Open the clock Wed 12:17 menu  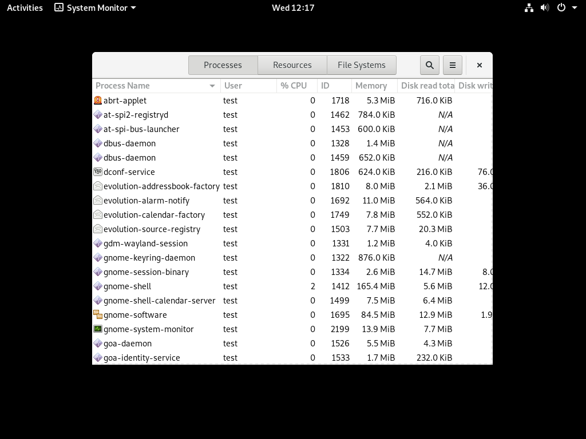pyautogui.click(x=293, y=8)
